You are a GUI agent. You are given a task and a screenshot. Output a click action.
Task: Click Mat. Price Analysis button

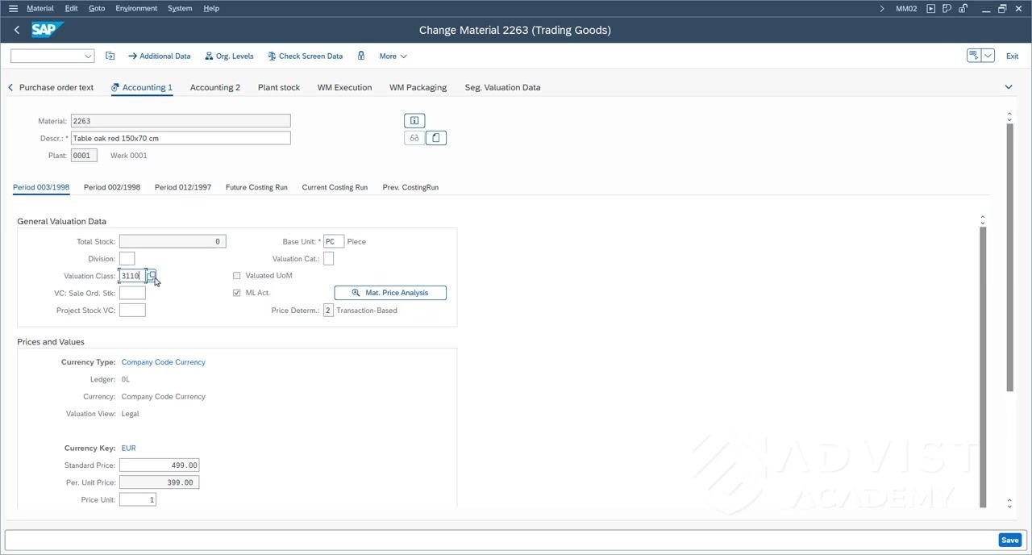(390, 293)
